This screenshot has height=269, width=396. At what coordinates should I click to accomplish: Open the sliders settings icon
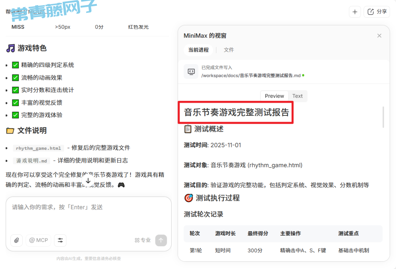pyautogui.click(x=60, y=240)
